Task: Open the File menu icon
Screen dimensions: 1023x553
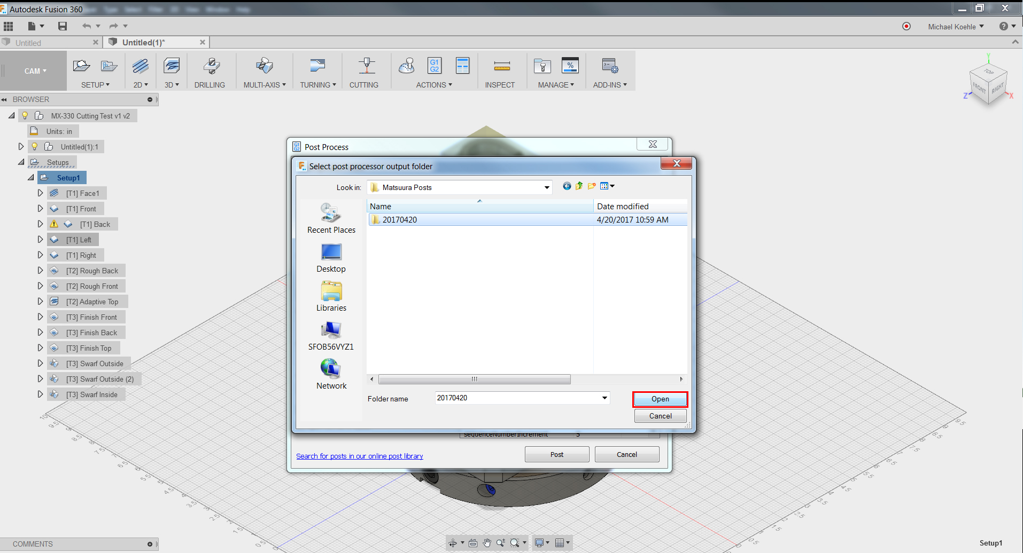Action: tap(36, 26)
